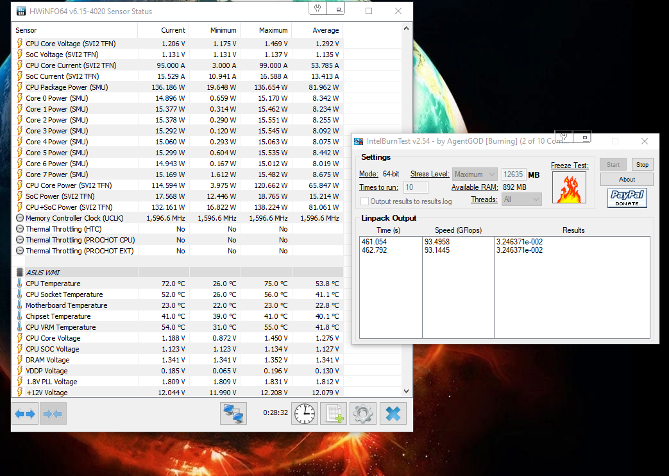Open sensor settings gear icon
Screen dimensions: 669x476
pos(363,414)
